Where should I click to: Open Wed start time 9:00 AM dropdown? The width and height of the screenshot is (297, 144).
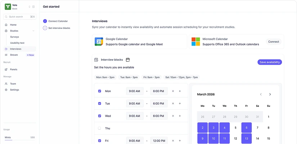click(x=135, y=116)
